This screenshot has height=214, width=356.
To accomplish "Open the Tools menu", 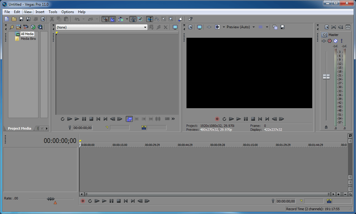I will click(x=53, y=12).
